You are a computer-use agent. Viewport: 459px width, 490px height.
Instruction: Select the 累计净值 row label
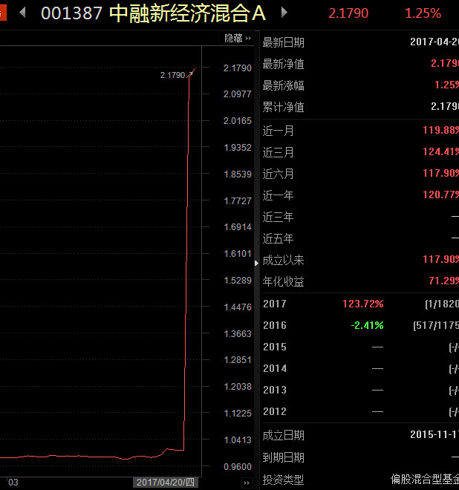click(x=283, y=107)
